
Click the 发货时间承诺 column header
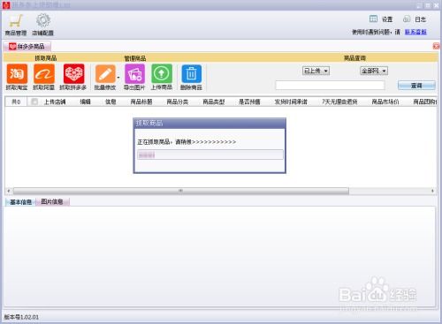291,102
